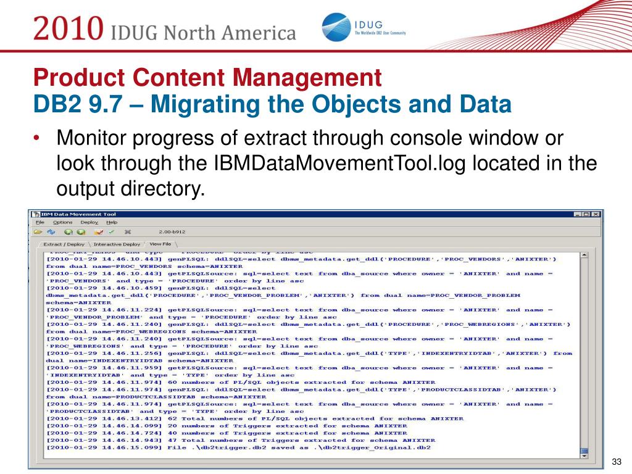Click log line '47 Total numbers of Triggers'
Viewport: 632px width, 474px height.
[241, 441]
